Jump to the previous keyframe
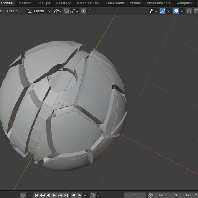Image resolution: width=198 pixels, height=198 pixels. point(42,195)
